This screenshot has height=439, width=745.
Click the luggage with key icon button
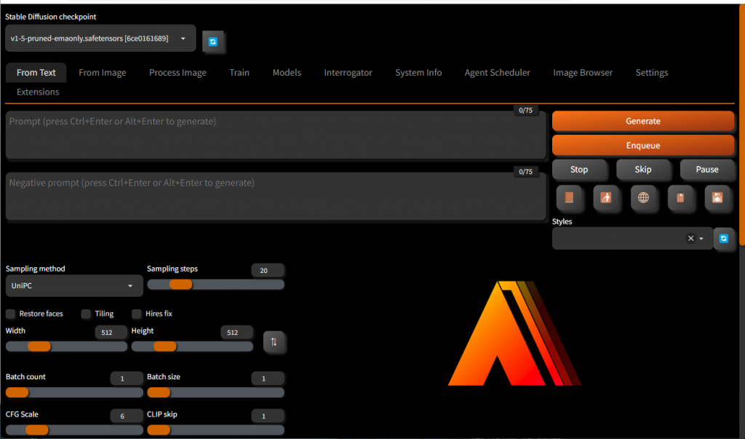717,197
